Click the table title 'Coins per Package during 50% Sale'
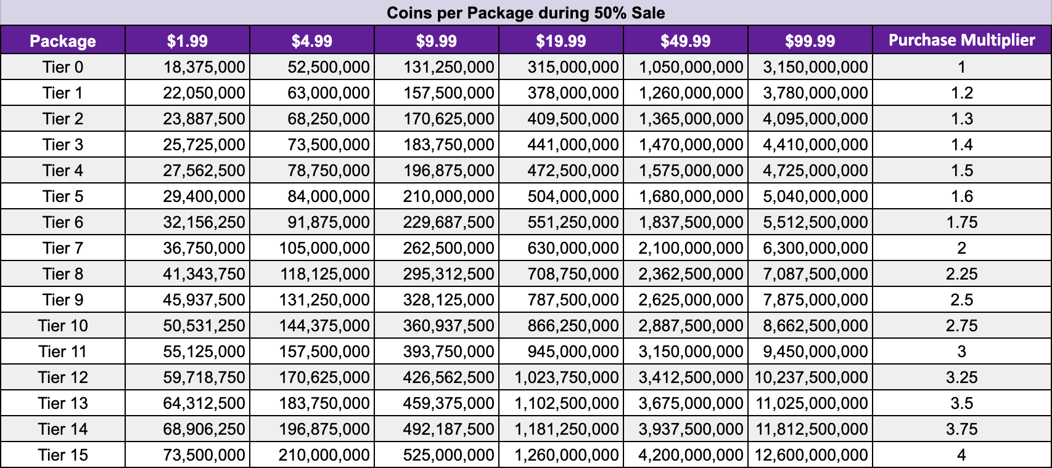Screen dimensions: 1052x468 point(526,13)
